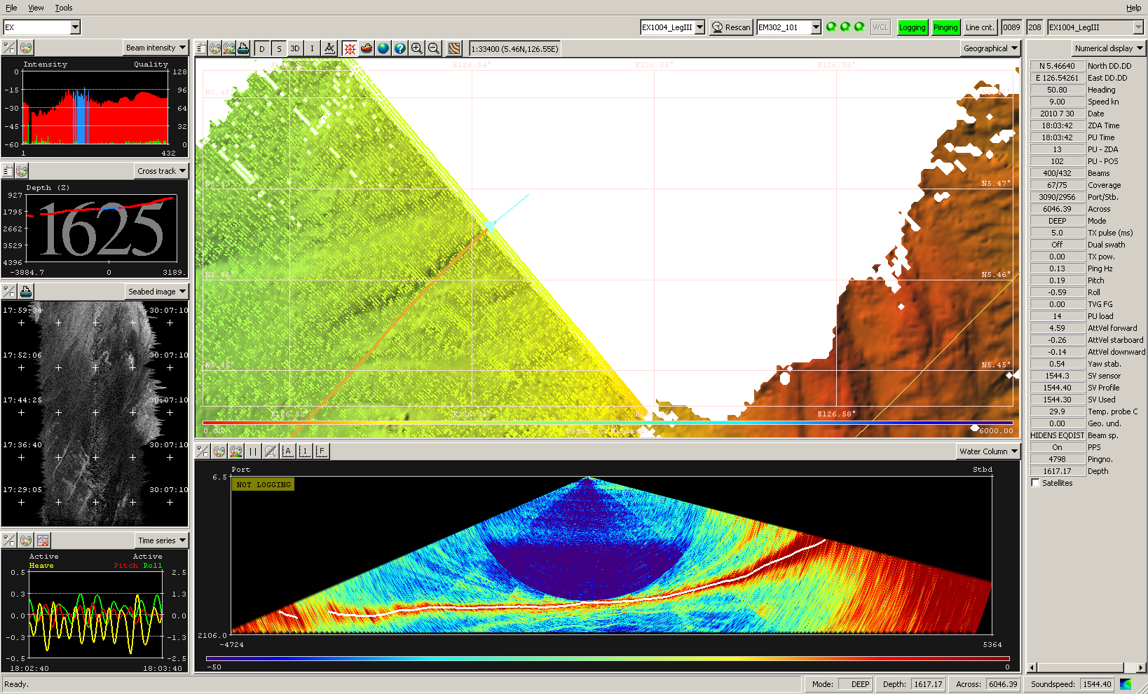Print the Geographical view

(243, 48)
